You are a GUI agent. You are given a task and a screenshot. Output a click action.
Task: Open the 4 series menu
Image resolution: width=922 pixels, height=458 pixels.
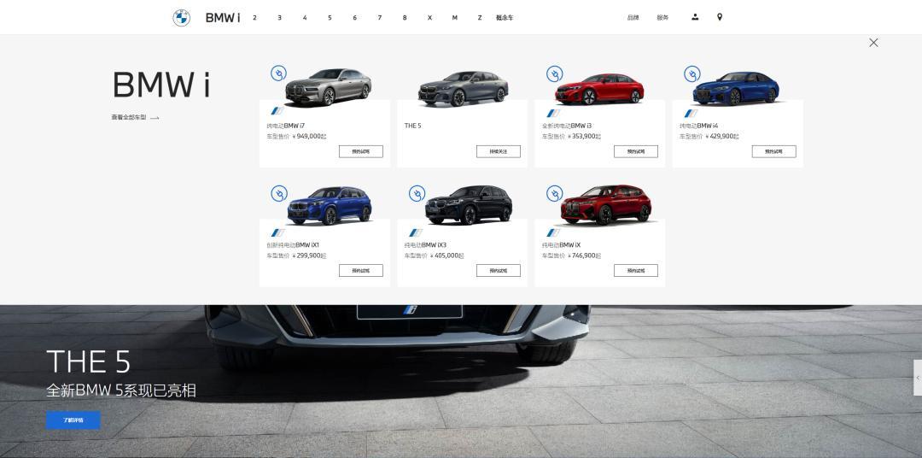305,18
